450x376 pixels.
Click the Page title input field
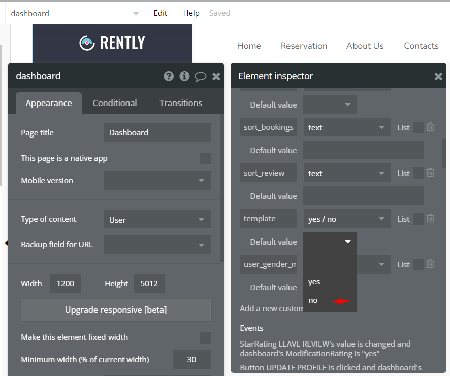pyautogui.click(x=157, y=133)
